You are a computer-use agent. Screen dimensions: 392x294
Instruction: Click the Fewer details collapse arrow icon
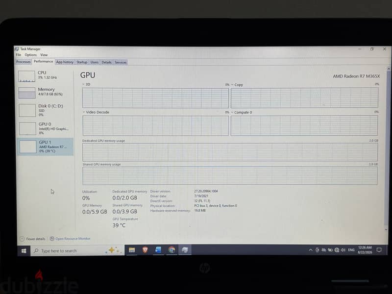[22, 239]
